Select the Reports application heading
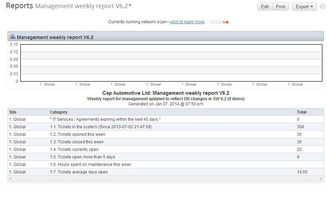 [19, 5]
